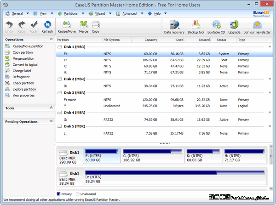The image size is (276, 205).
Task: Select the H: (NTFS) 71.17 GB block
Action: point(244,156)
